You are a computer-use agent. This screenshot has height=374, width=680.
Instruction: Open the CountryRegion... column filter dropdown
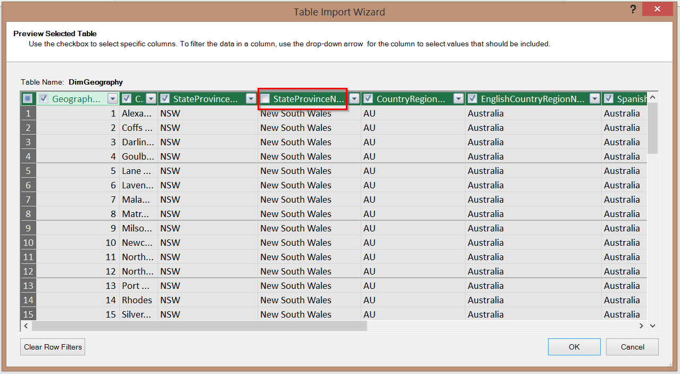[459, 98]
